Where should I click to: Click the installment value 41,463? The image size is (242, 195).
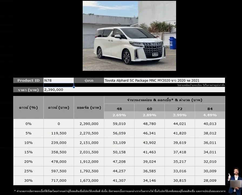coord(149,152)
